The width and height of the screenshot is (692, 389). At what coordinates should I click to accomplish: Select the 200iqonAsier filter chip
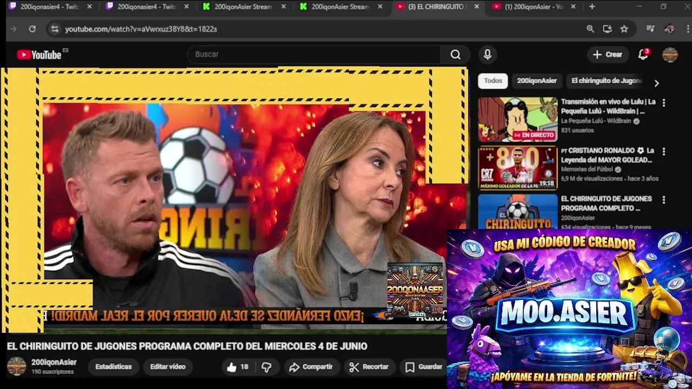coord(537,81)
